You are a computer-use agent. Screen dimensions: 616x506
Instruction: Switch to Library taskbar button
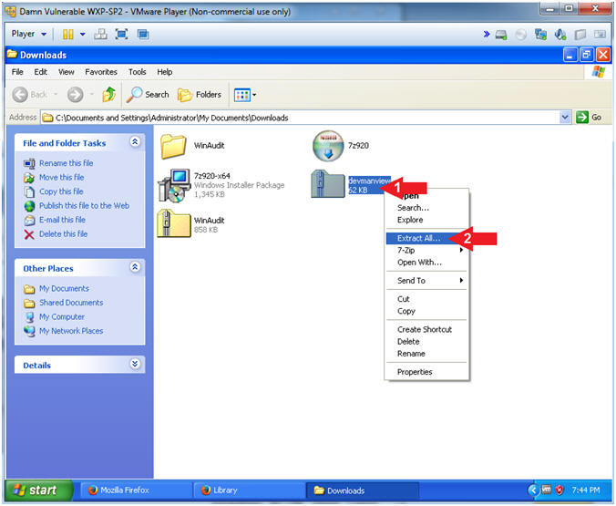(249, 491)
